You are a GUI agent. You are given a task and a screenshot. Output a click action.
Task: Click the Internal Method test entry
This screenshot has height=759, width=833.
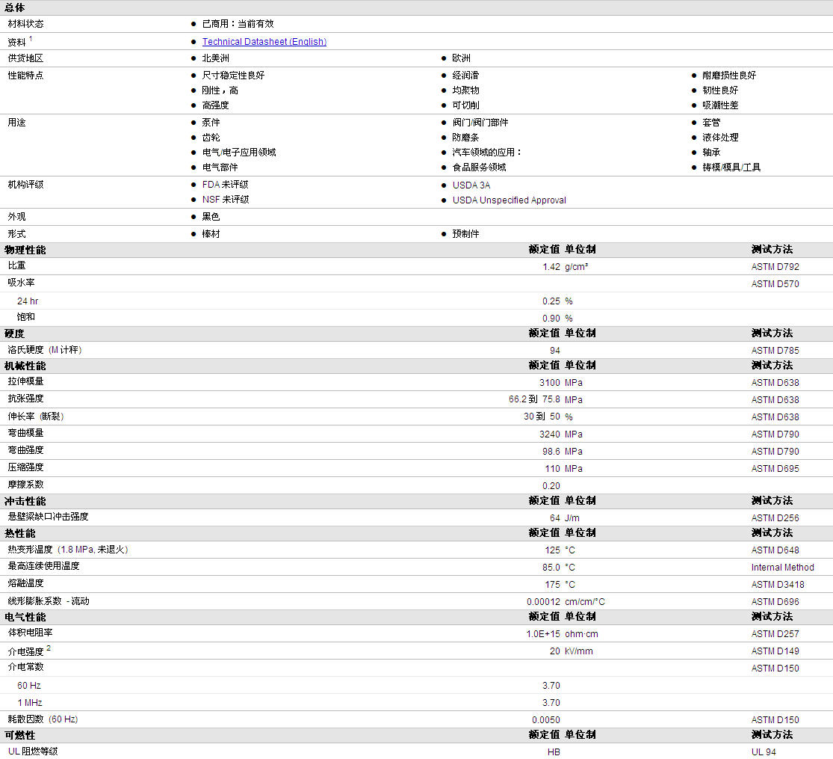[x=782, y=568]
